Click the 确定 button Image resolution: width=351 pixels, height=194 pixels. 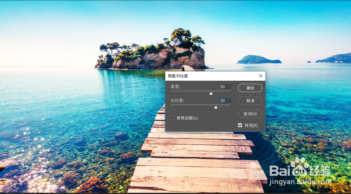coord(250,88)
